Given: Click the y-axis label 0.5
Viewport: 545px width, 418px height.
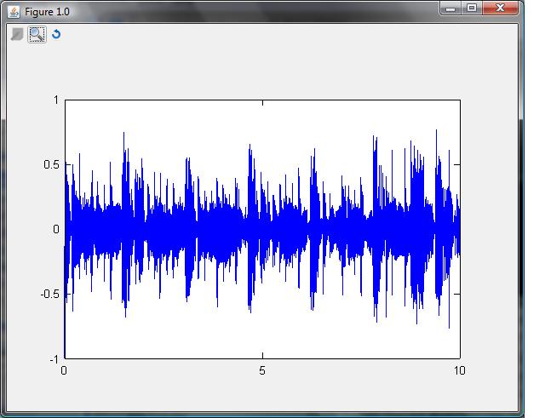Looking at the screenshot, I should (51, 164).
